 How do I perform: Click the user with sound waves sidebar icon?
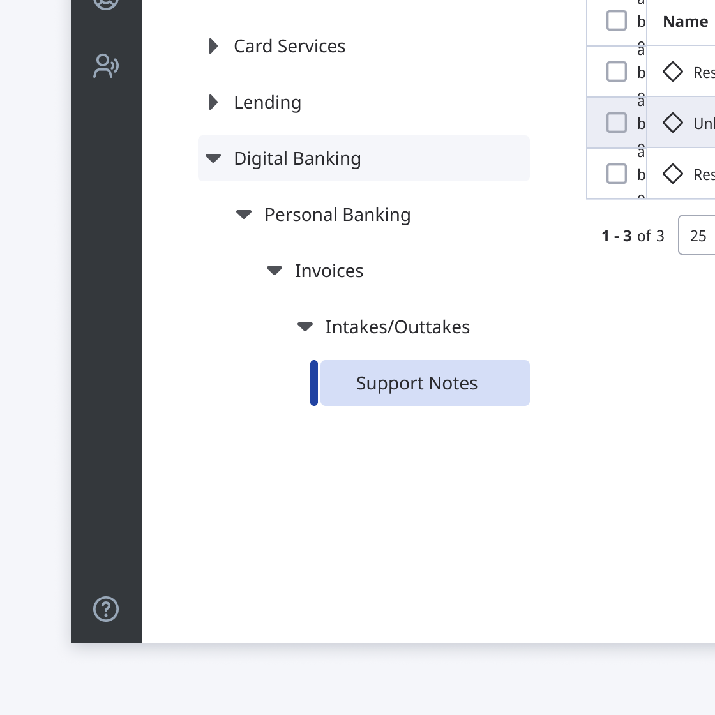[x=106, y=66]
